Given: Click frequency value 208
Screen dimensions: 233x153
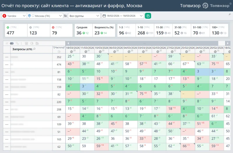Looking at the screenshot, I should 59,109.
